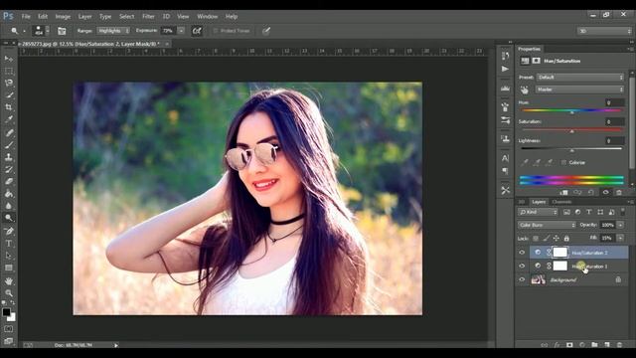Viewport: 636px width, 358px height.
Task: Enable the Colorize checkbox
Action: point(563,162)
